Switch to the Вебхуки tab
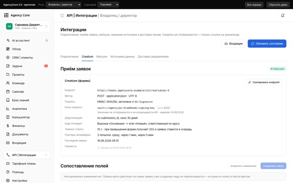The height and width of the screenshot is (183, 293). (102, 57)
